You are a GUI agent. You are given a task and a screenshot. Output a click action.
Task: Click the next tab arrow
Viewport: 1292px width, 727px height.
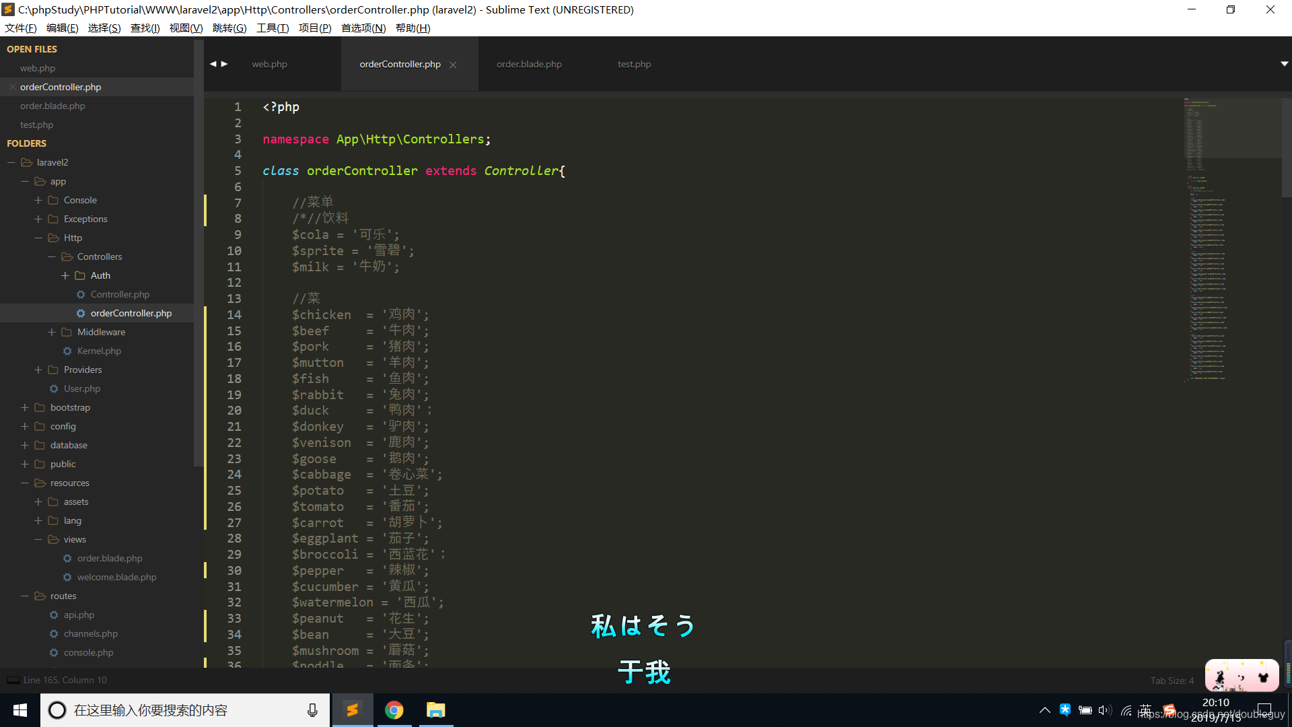point(225,64)
